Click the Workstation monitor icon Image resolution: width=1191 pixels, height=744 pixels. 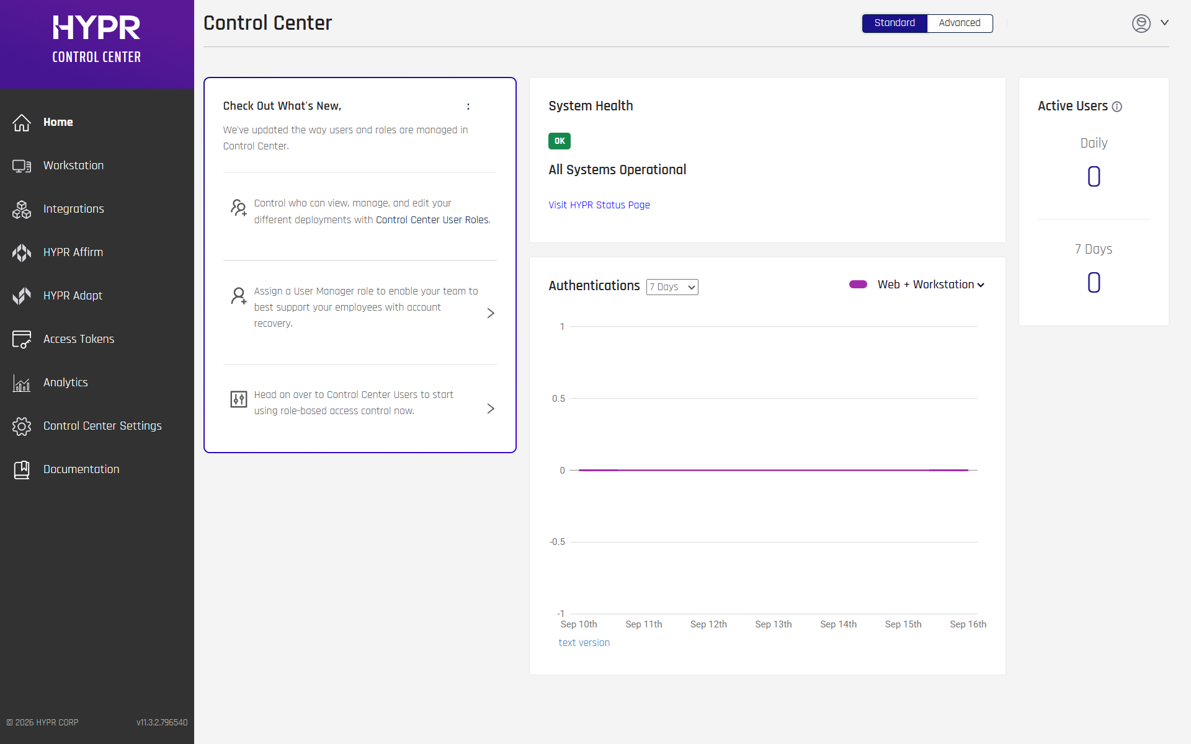[x=22, y=166]
